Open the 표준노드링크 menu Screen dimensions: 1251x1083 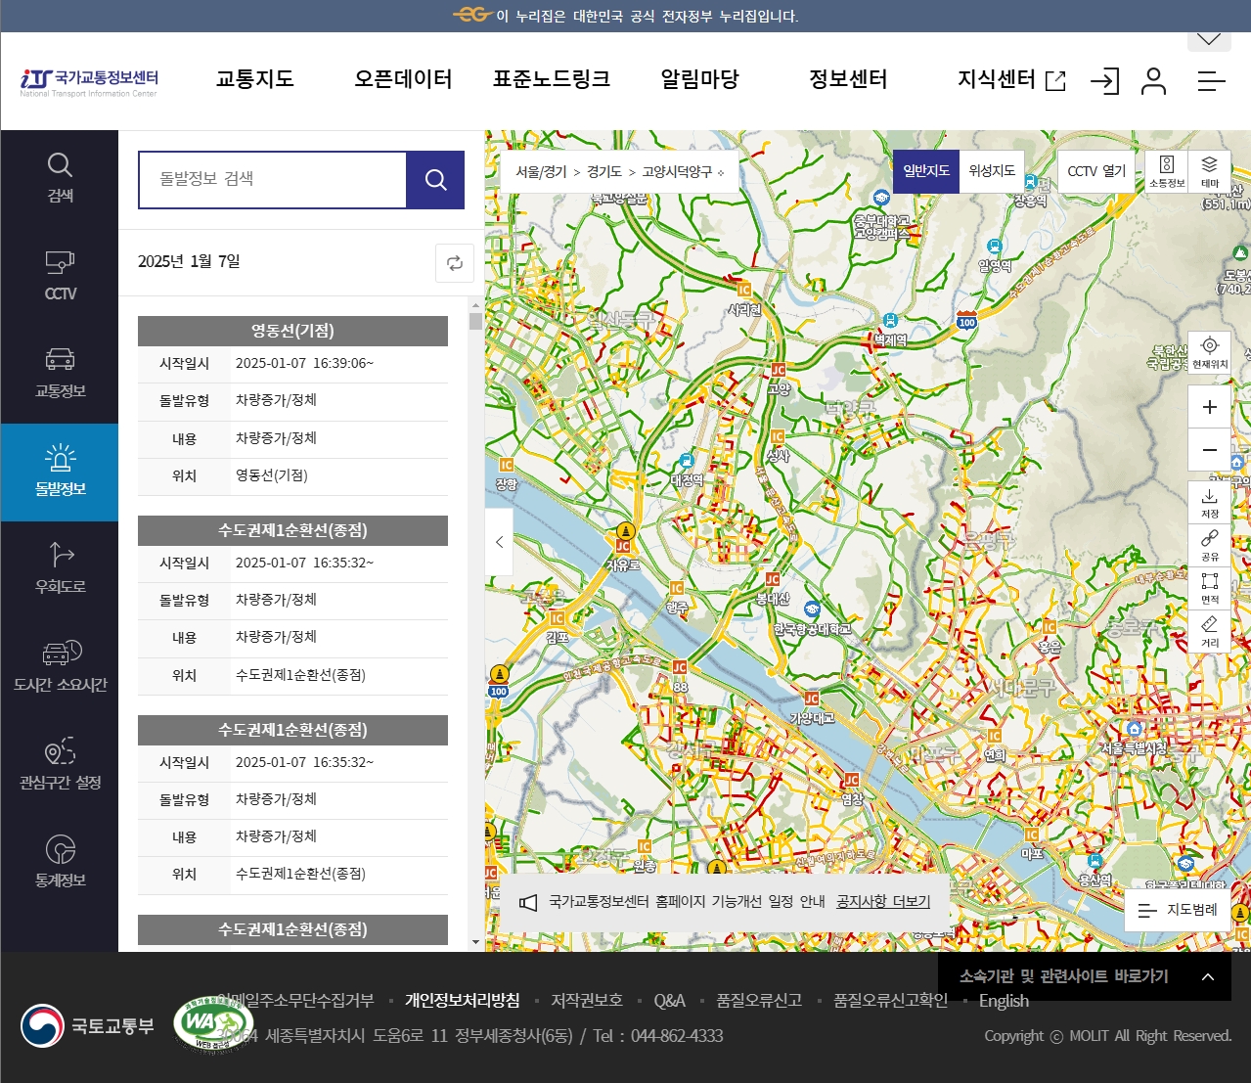click(x=552, y=79)
